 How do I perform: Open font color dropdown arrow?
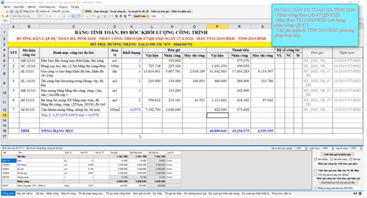(101, 16)
